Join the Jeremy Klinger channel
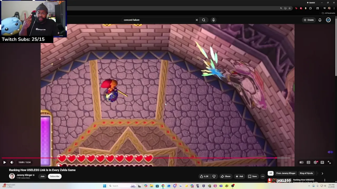 (42, 176)
